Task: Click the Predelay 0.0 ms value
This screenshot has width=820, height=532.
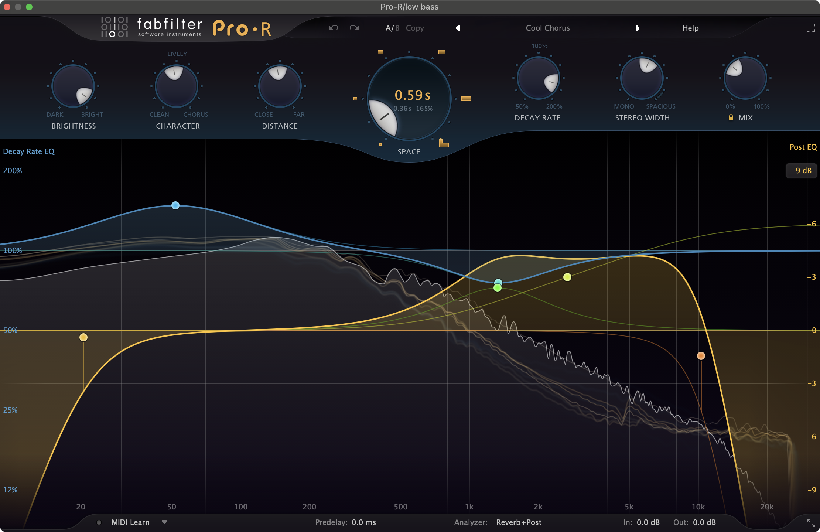Action: pos(363,522)
